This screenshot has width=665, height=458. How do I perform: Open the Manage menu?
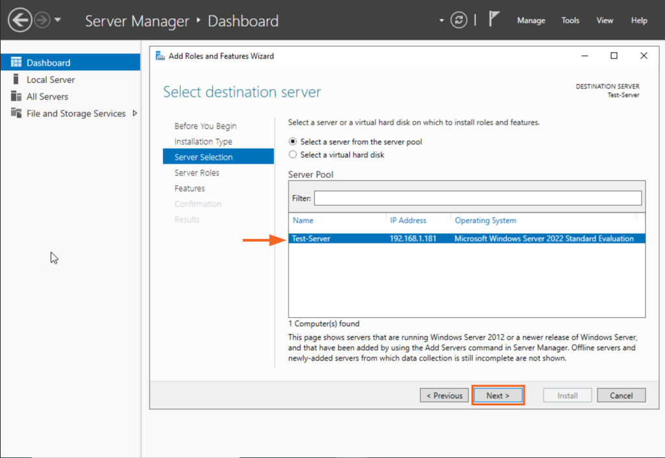click(531, 20)
